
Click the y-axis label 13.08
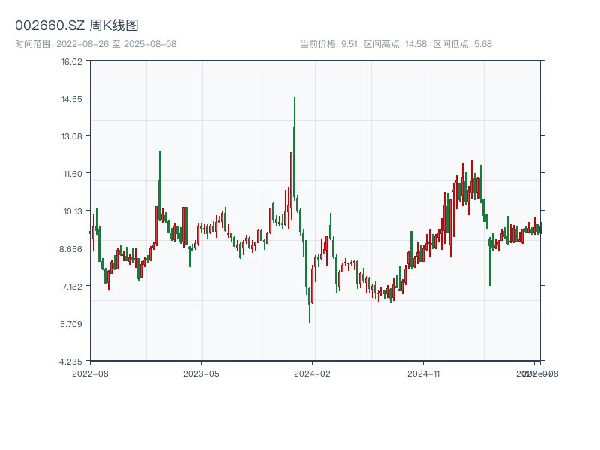point(72,136)
